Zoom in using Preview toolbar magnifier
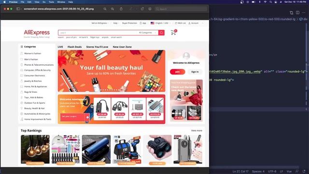Viewport: 309px width, 174px height. tap(112, 9)
